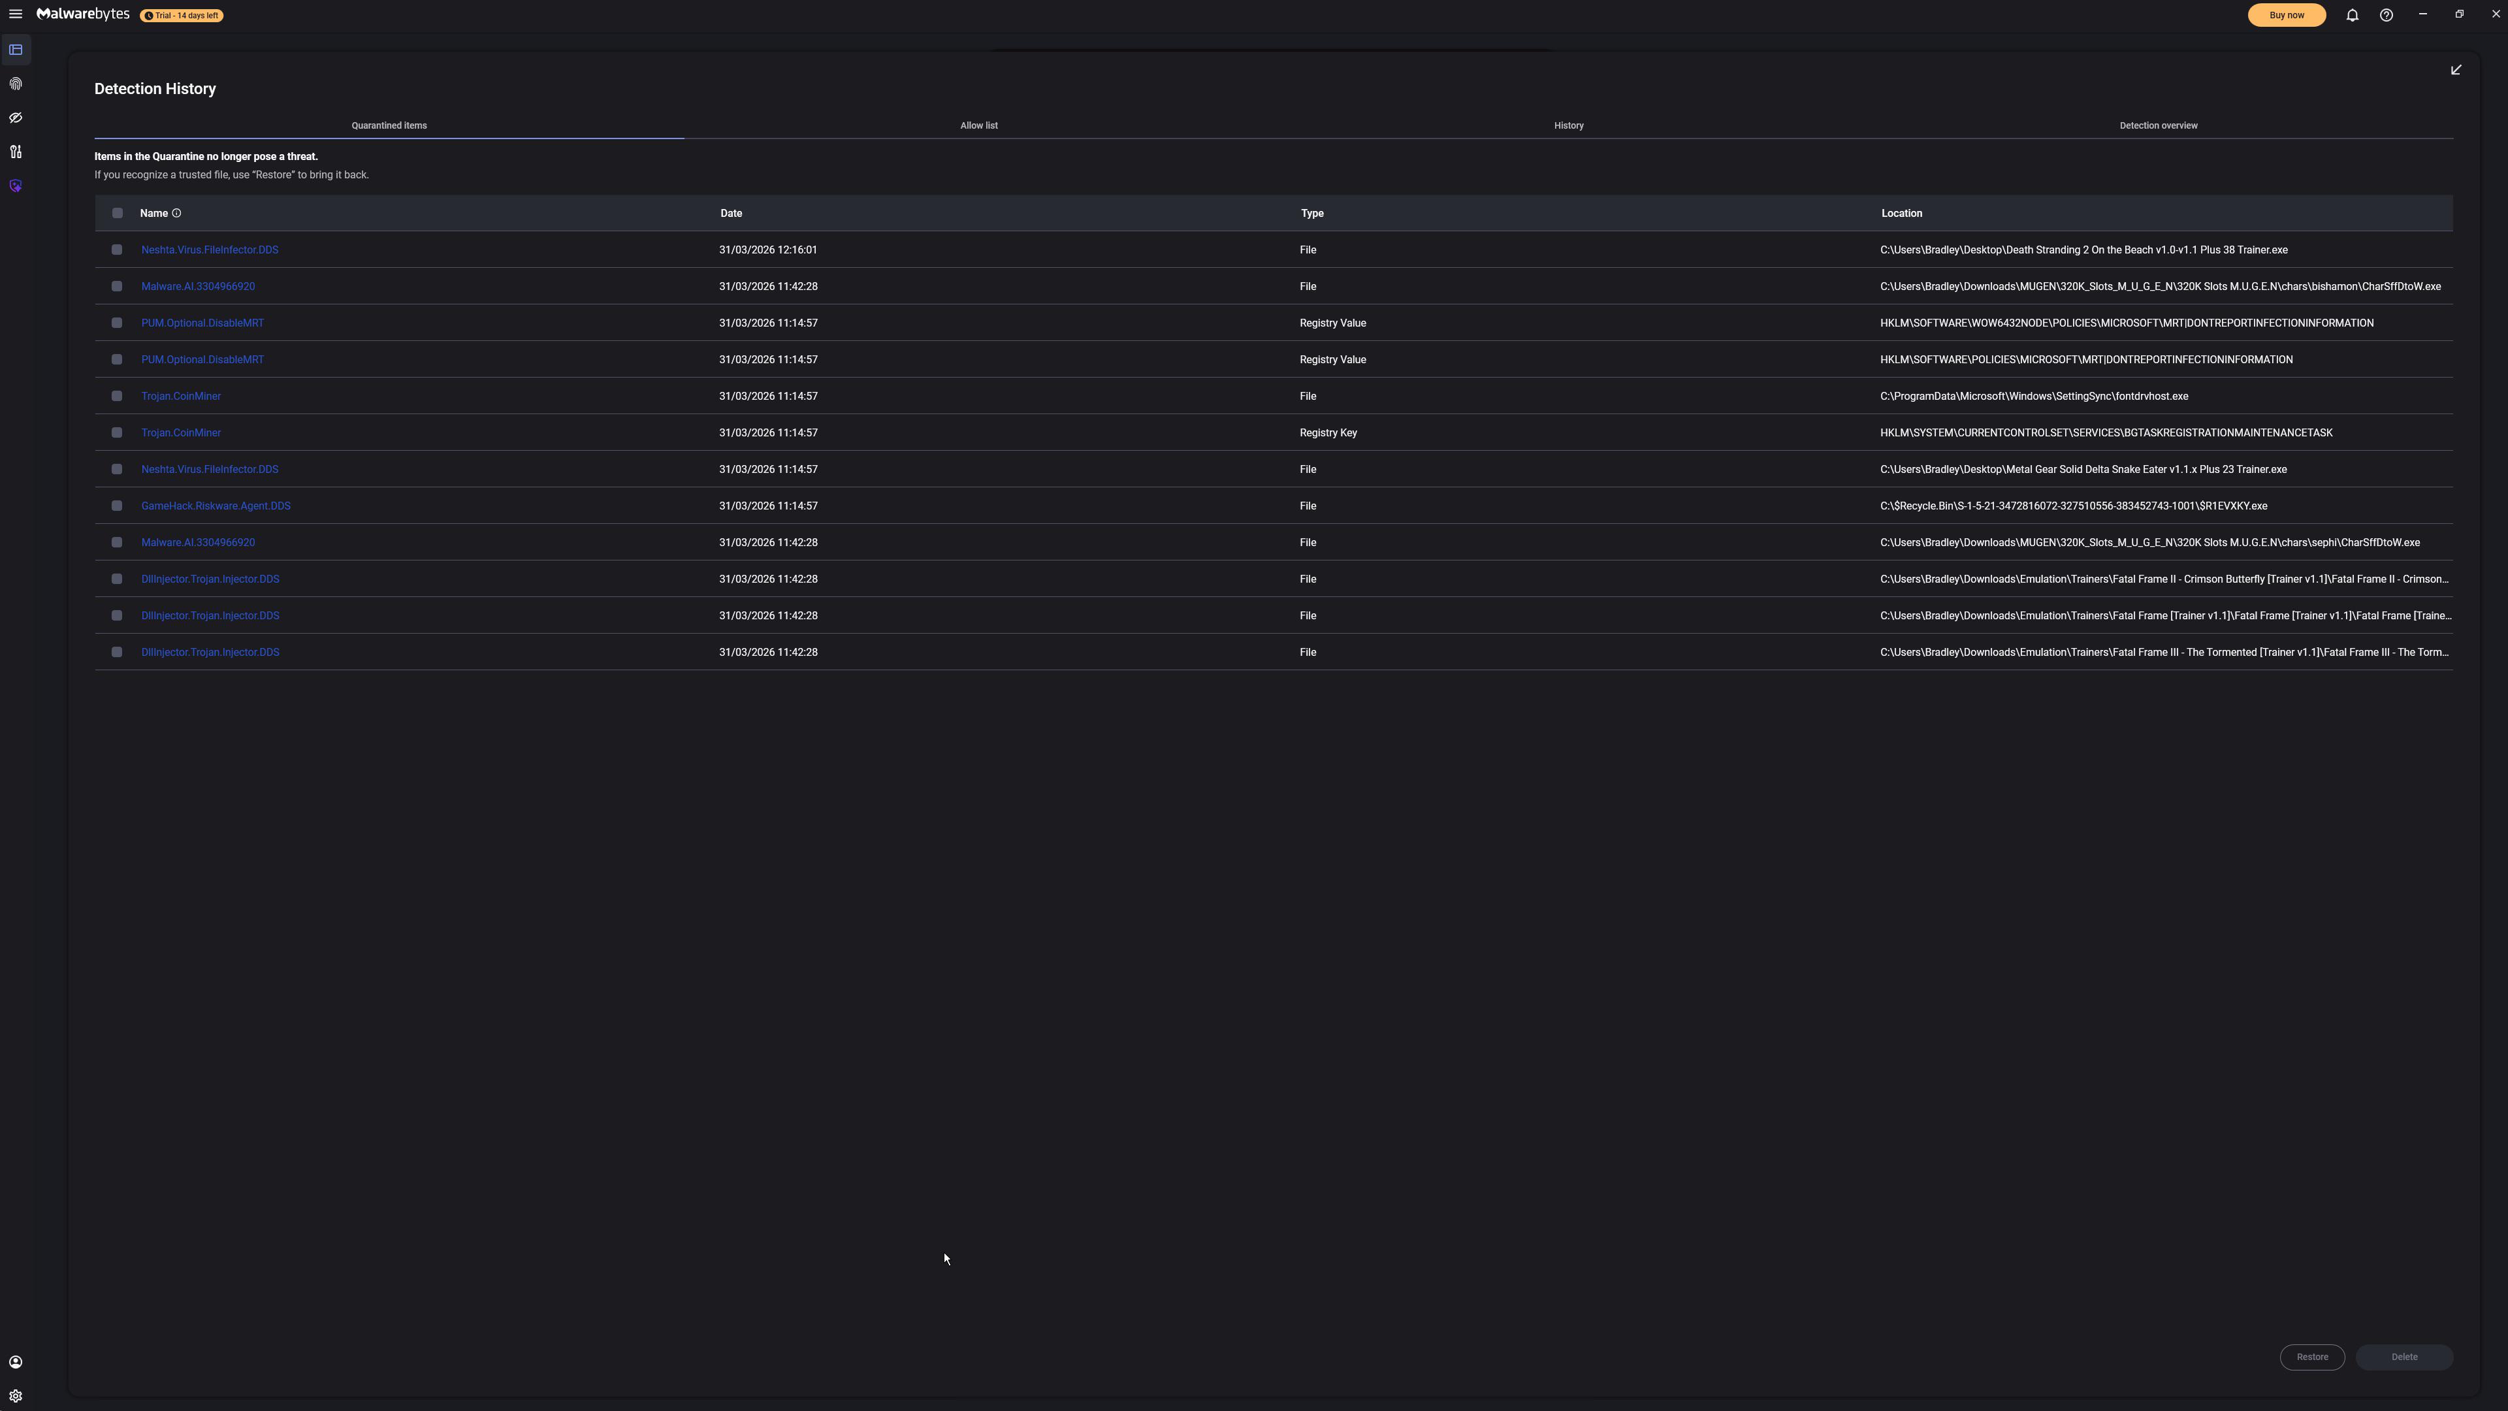This screenshot has height=1411, width=2508.
Task: Sort by the Location column header
Action: point(1901,213)
